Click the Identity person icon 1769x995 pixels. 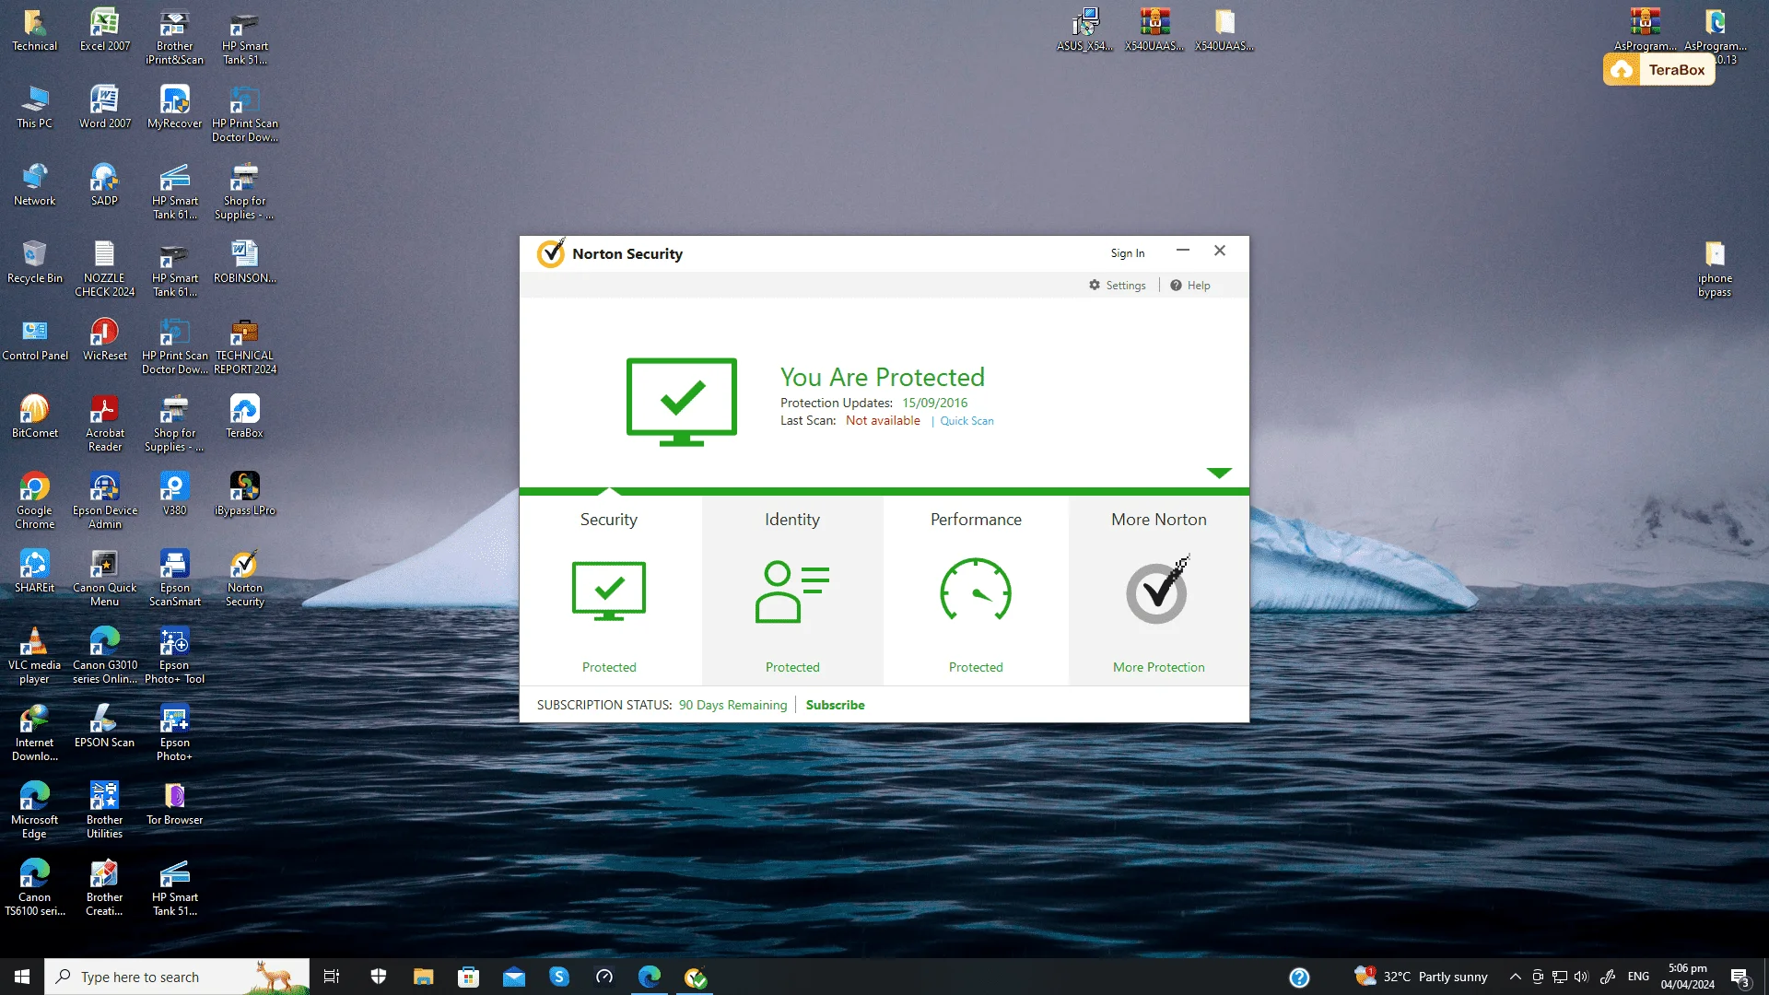792,591
